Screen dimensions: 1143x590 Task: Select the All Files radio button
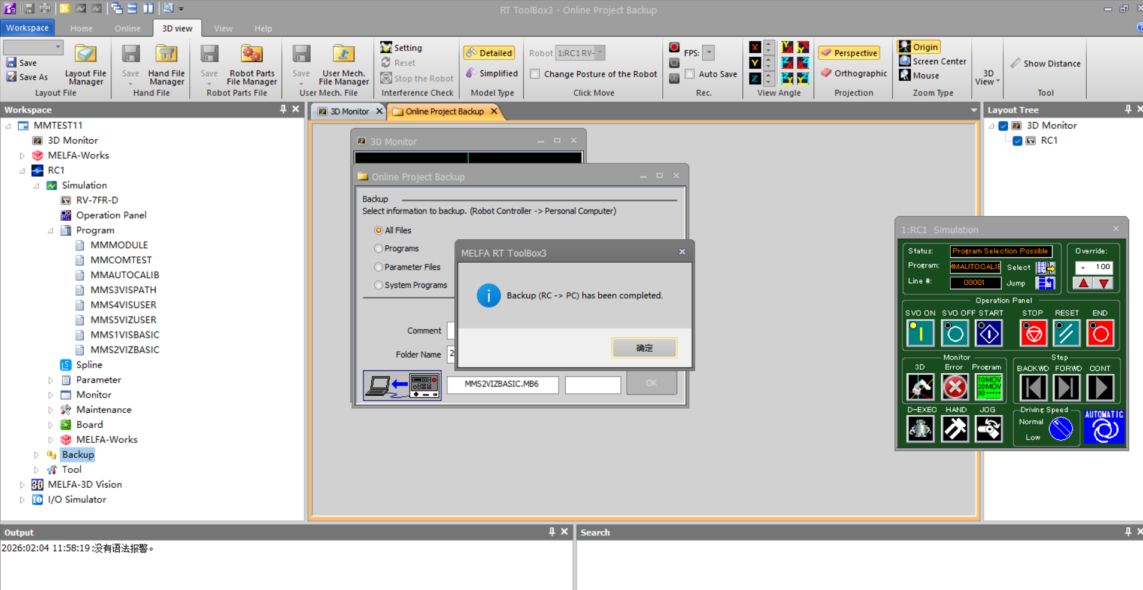coord(378,230)
